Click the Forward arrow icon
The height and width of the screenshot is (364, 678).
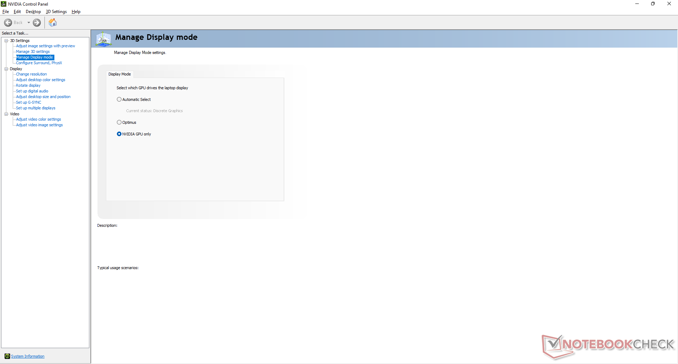click(x=37, y=23)
